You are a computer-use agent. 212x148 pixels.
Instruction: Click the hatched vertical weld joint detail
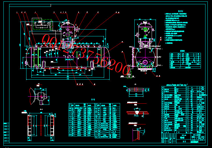(139, 134)
